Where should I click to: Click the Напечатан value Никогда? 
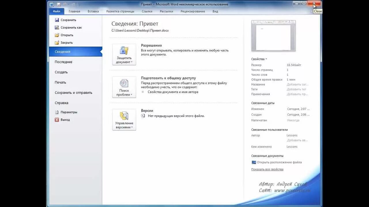click(x=293, y=120)
